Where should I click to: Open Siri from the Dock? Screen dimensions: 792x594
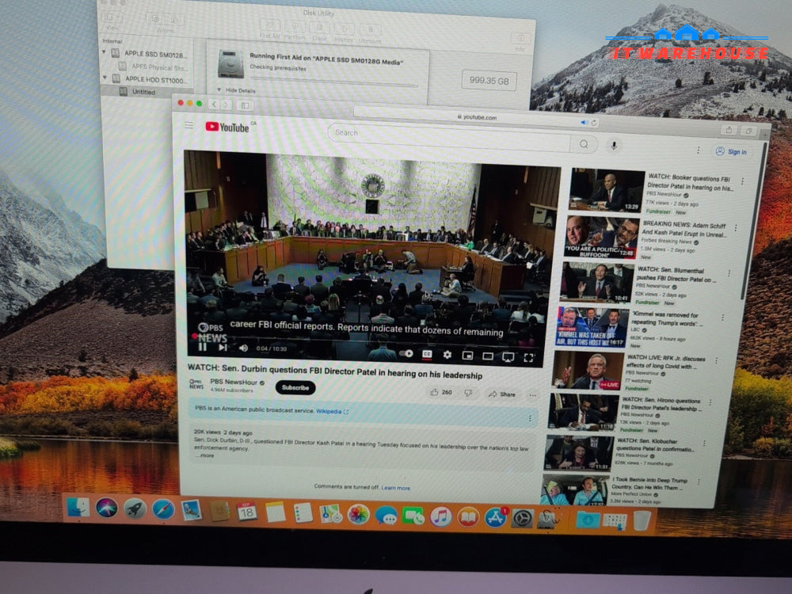[x=107, y=508]
